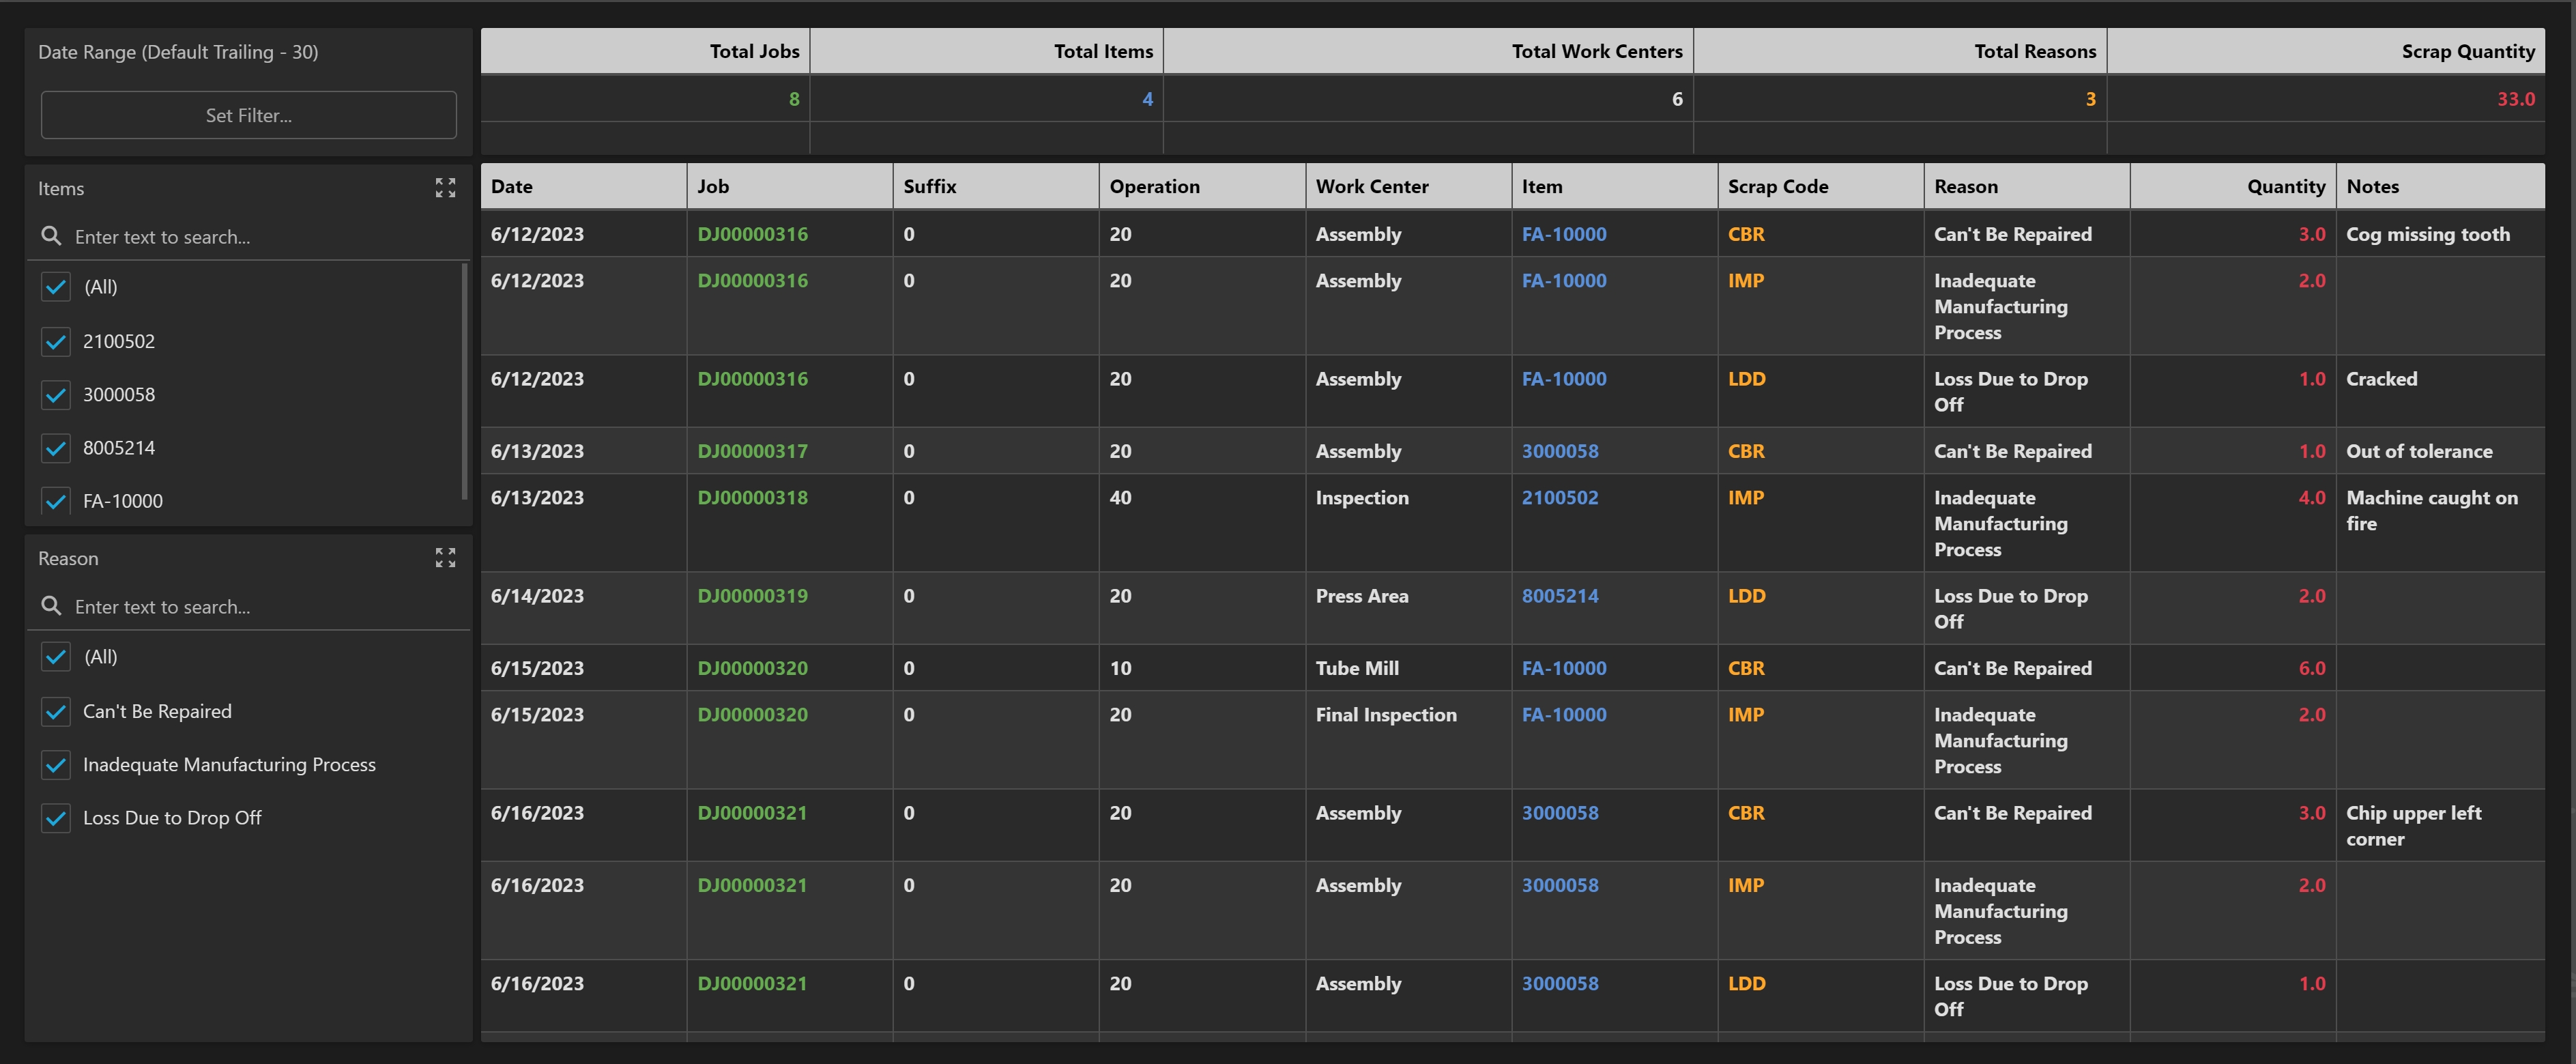The height and width of the screenshot is (1064, 2576).
Task: Toggle the 3000058 item checkbox
Action: (x=56, y=394)
